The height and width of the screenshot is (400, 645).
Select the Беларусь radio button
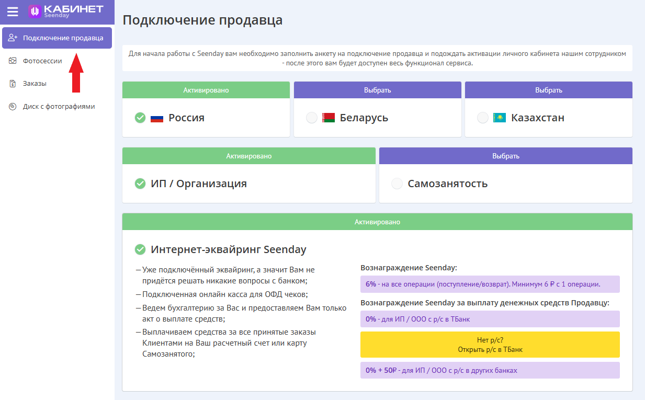(312, 118)
